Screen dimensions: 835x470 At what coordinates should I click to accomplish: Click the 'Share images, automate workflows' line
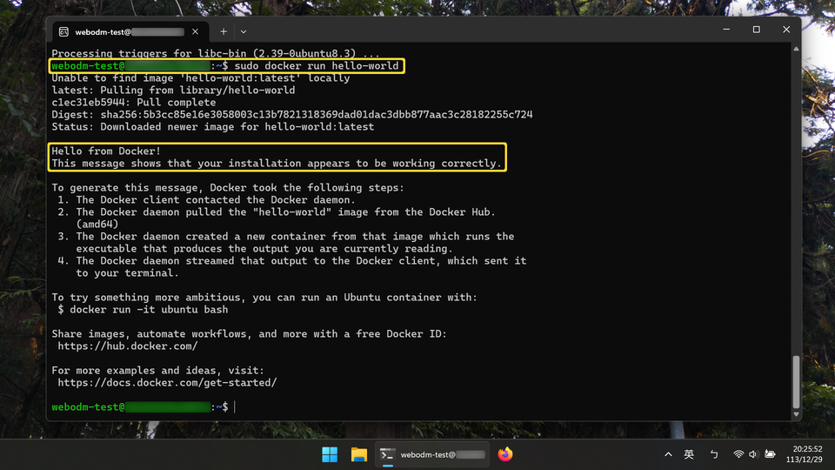pos(250,334)
